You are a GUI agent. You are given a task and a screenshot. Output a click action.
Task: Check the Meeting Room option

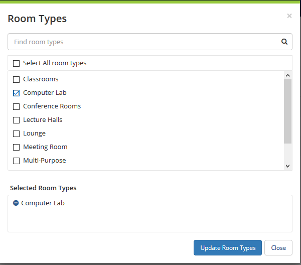[17, 147]
